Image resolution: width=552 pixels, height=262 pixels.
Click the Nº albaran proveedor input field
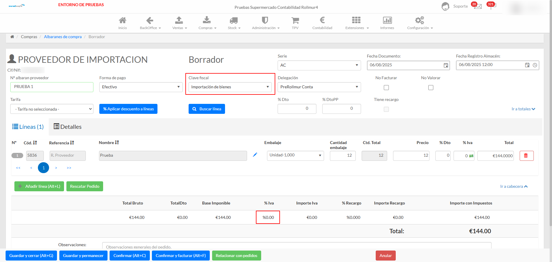[52, 87]
